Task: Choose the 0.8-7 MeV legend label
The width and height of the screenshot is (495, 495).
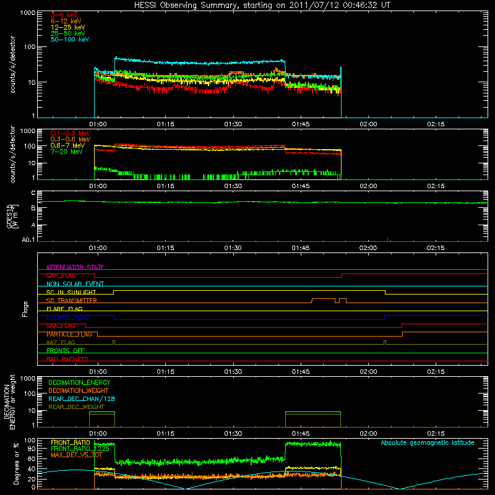Action: (x=68, y=145)
